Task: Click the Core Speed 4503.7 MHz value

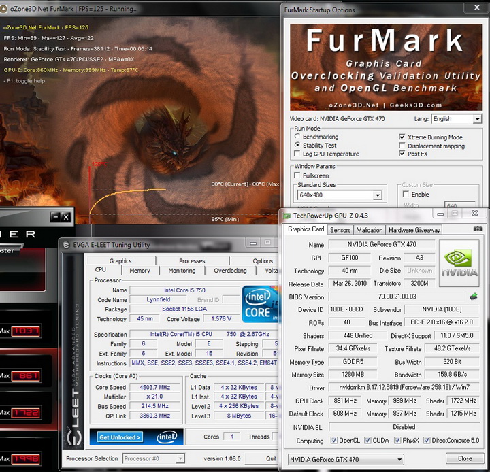Action: tap(155, 387)
